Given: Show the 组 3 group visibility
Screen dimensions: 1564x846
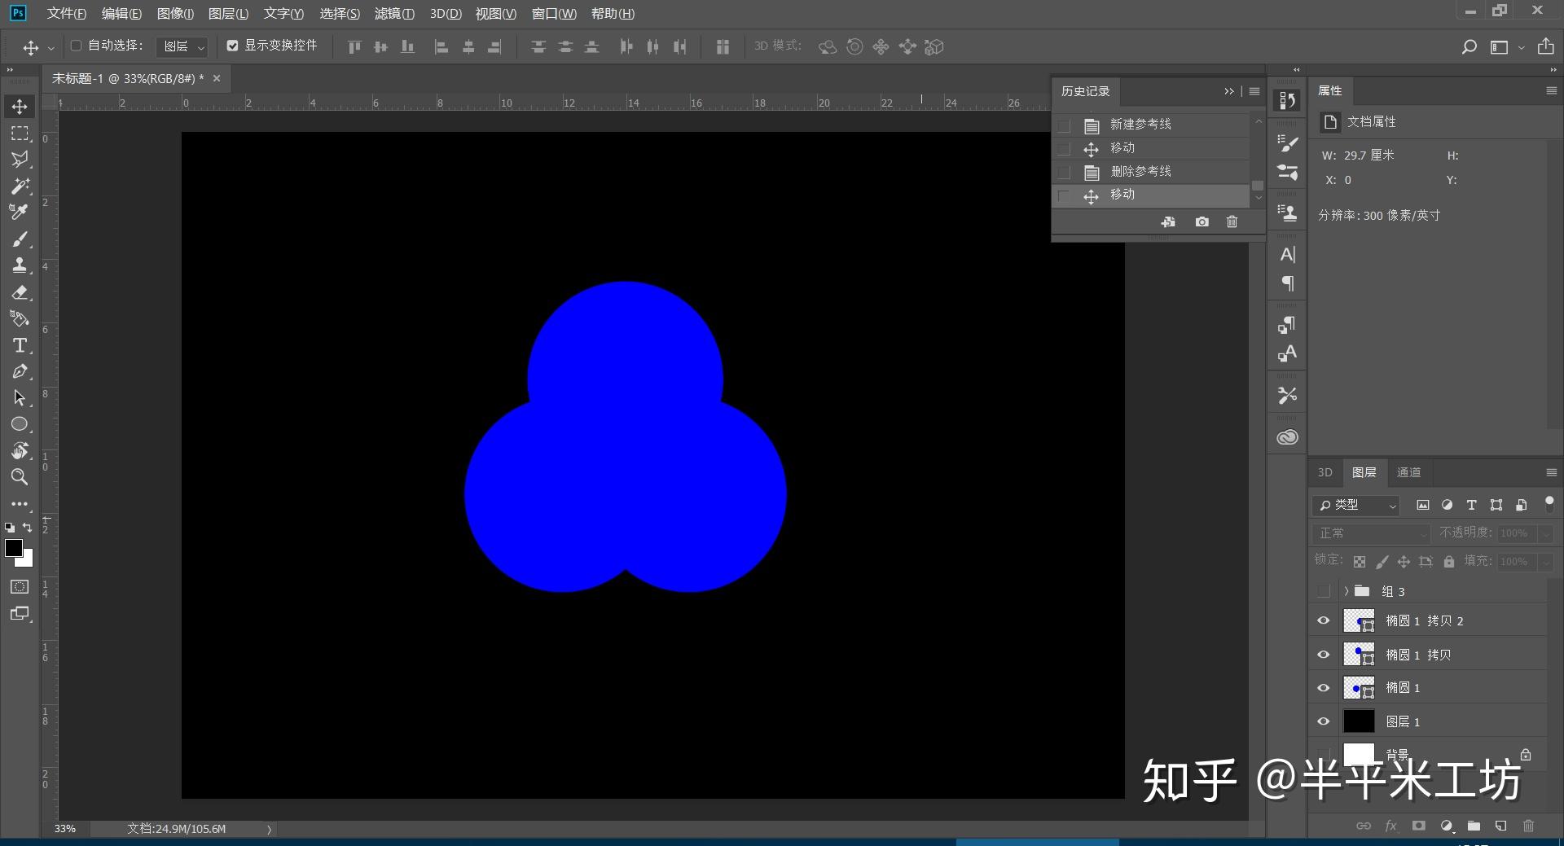Looking at the screenshot, I should [1323, 591].
